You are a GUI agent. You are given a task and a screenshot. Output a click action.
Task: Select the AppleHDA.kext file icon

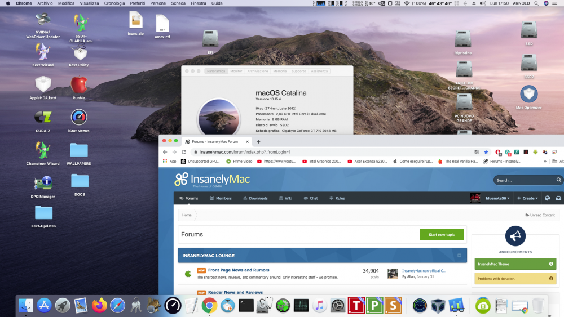43,84
